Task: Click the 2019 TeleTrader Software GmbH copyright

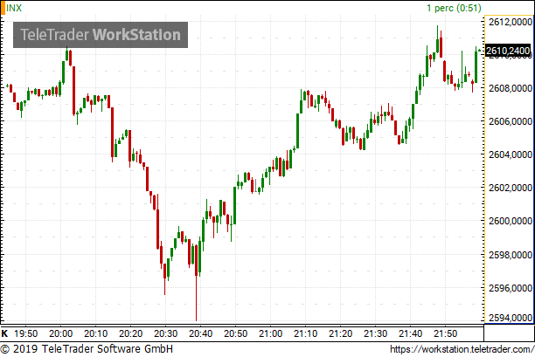Action: point(87,349)
